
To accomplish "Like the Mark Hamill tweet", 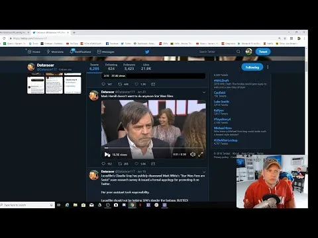I will coord(136,164).
